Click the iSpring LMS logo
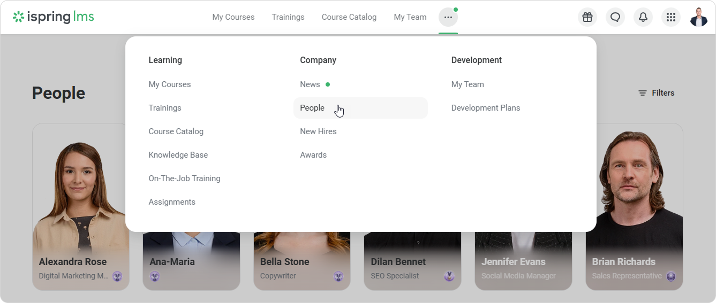This screenshot has width=716, height=303. coord(54,17)
